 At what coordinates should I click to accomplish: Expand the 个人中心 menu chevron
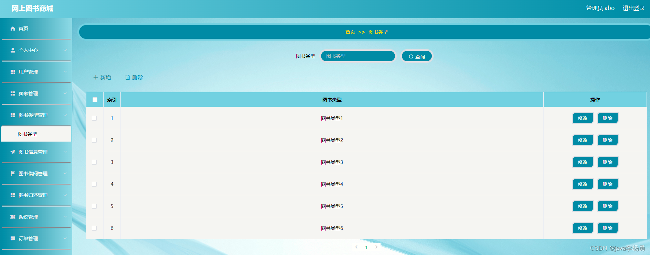65,50
